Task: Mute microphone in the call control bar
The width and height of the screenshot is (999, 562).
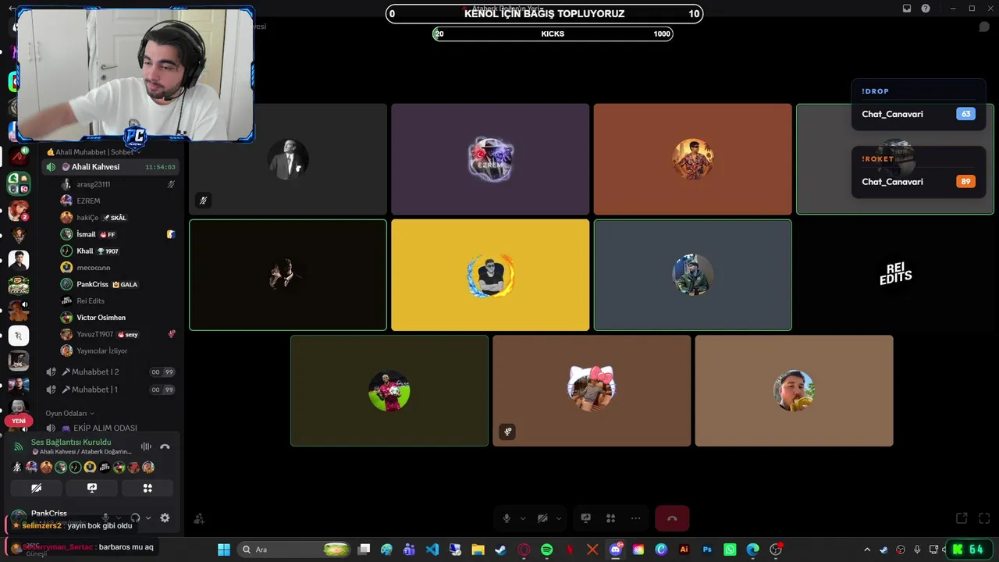Action: 507,518
